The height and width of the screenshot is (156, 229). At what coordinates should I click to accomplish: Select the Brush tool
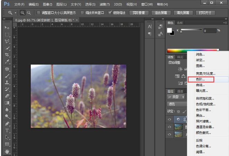[x=7, y=76]
